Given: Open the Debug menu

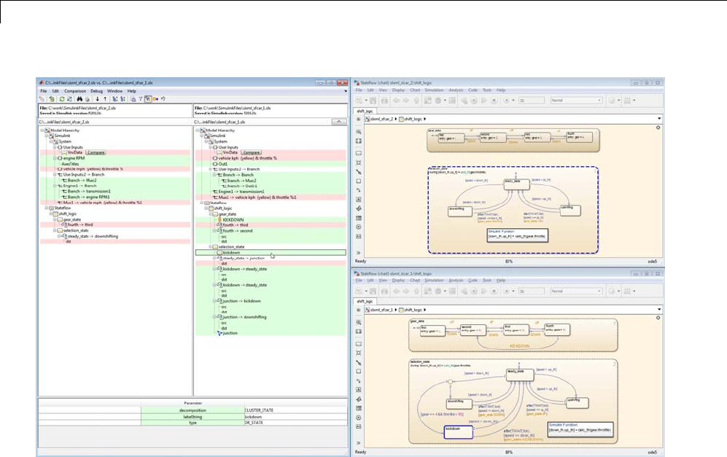Looking at the screenshot, I should 96,90.
